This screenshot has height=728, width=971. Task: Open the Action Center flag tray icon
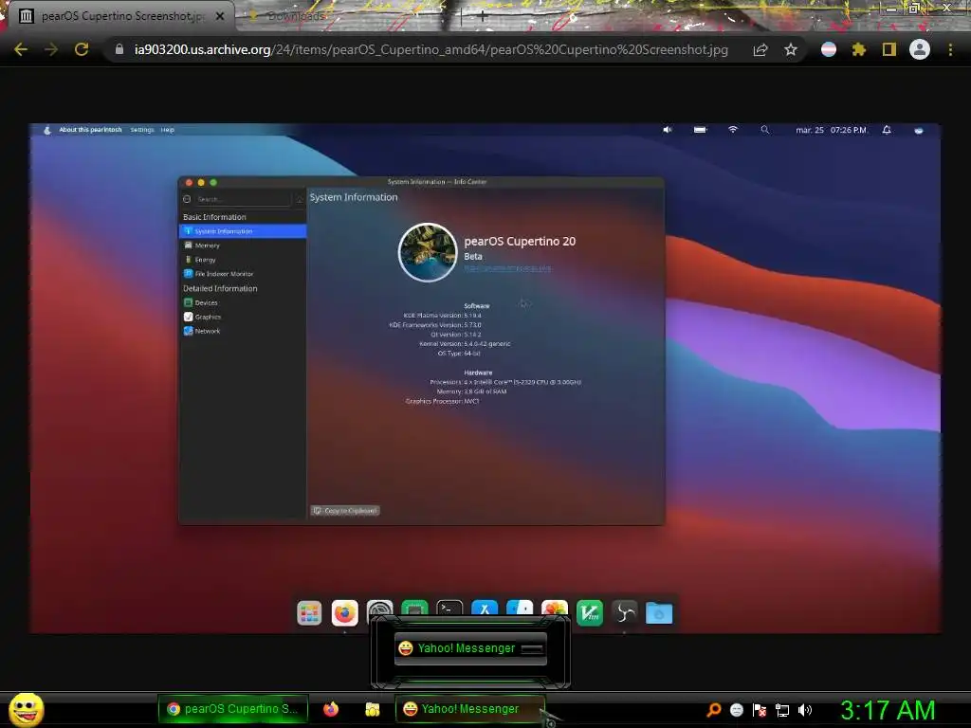(x=760, y=709)
